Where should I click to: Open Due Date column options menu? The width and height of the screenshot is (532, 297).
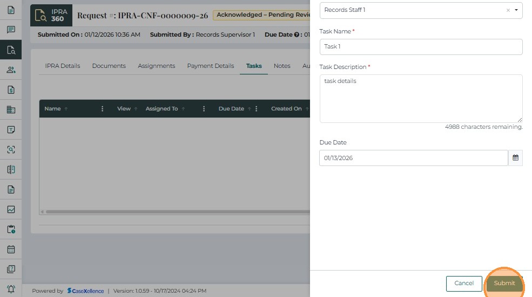(256, 109)
